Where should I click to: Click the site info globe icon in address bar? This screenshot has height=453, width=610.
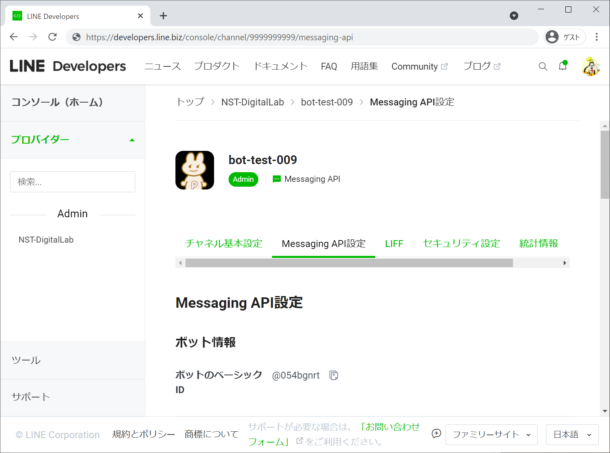click(x=76, y=37)
